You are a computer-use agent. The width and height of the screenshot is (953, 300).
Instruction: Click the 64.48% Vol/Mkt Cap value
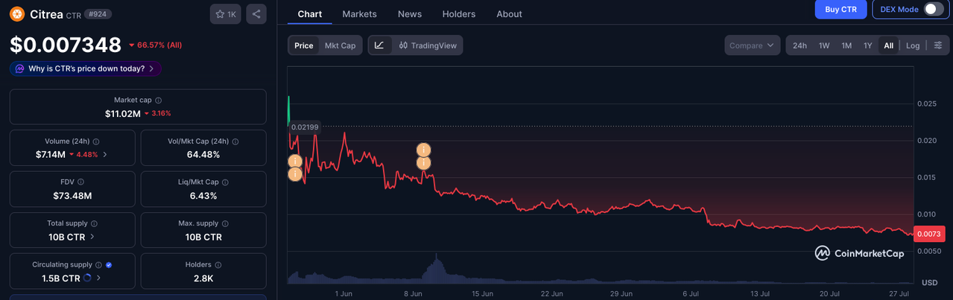pyautogui.click(x=203, y=155)
